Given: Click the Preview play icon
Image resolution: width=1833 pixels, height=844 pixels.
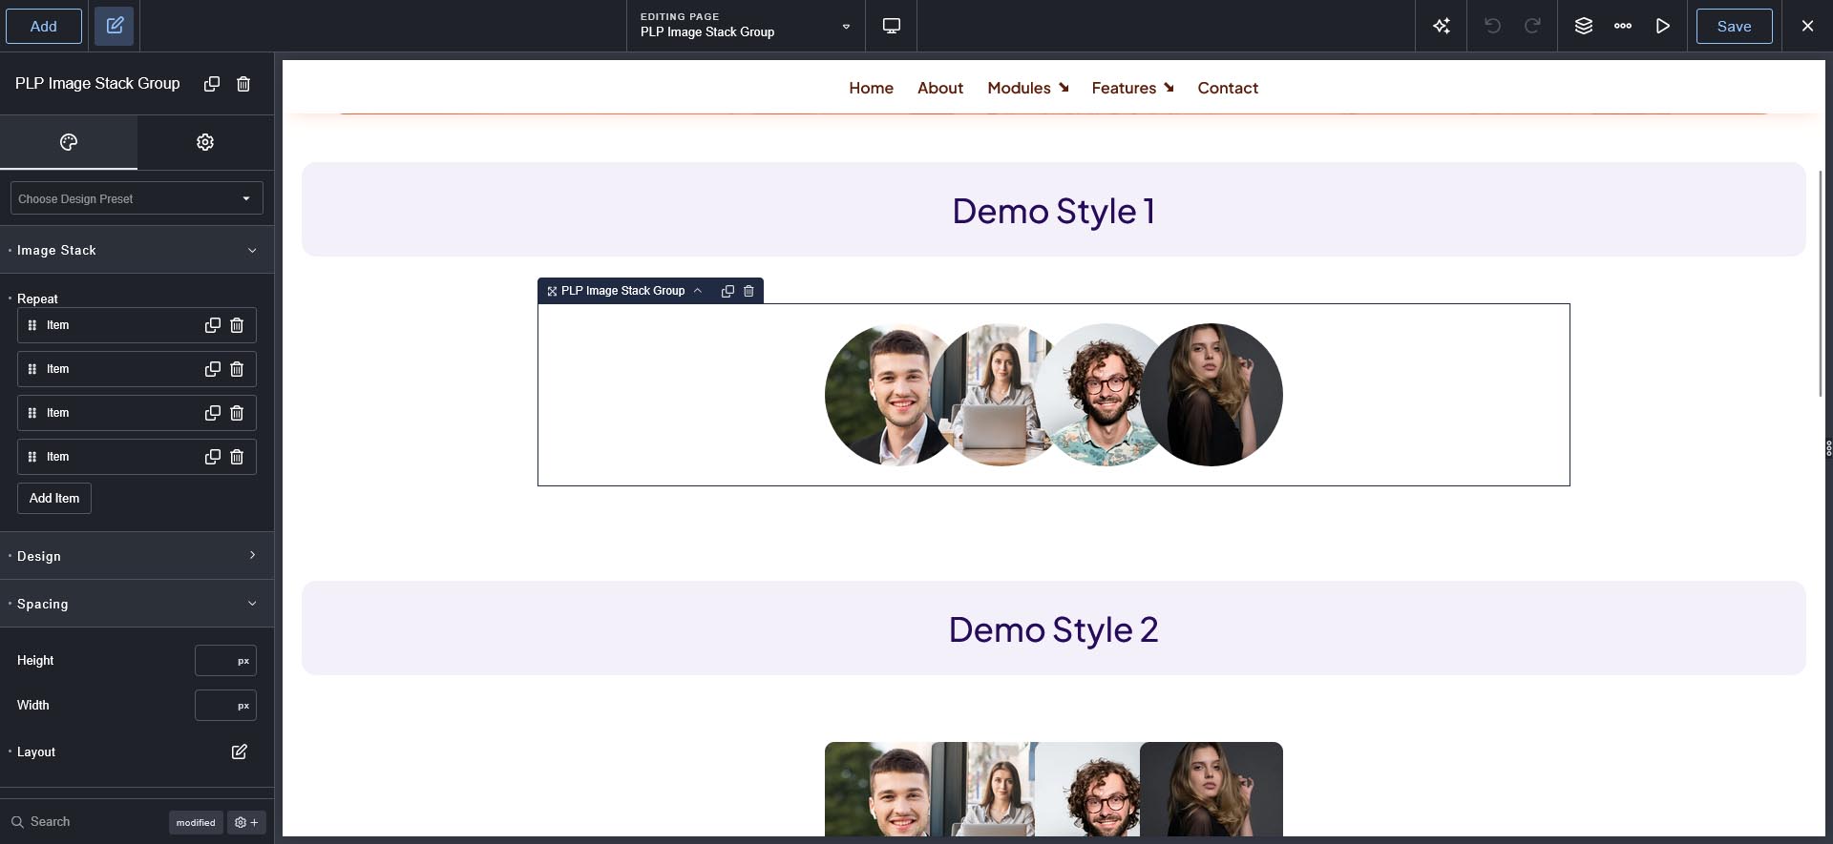Looking at the screenshot, I should click(x=1663, y=26).
